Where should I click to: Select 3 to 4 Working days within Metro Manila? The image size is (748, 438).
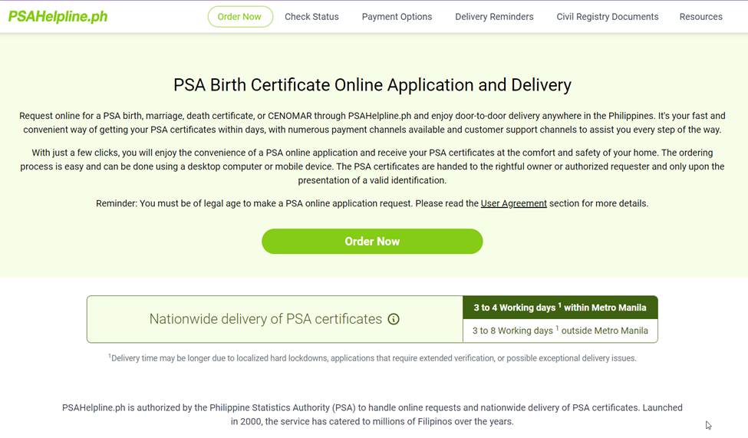[x=560, y=308]
